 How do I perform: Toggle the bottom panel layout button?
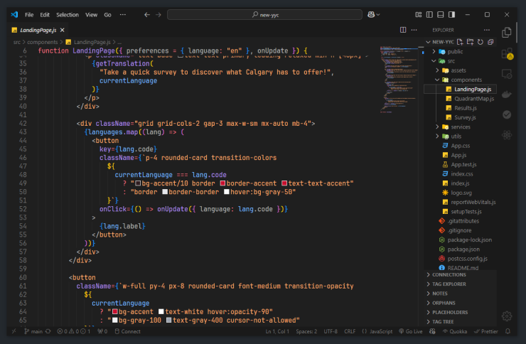[441, 14]
